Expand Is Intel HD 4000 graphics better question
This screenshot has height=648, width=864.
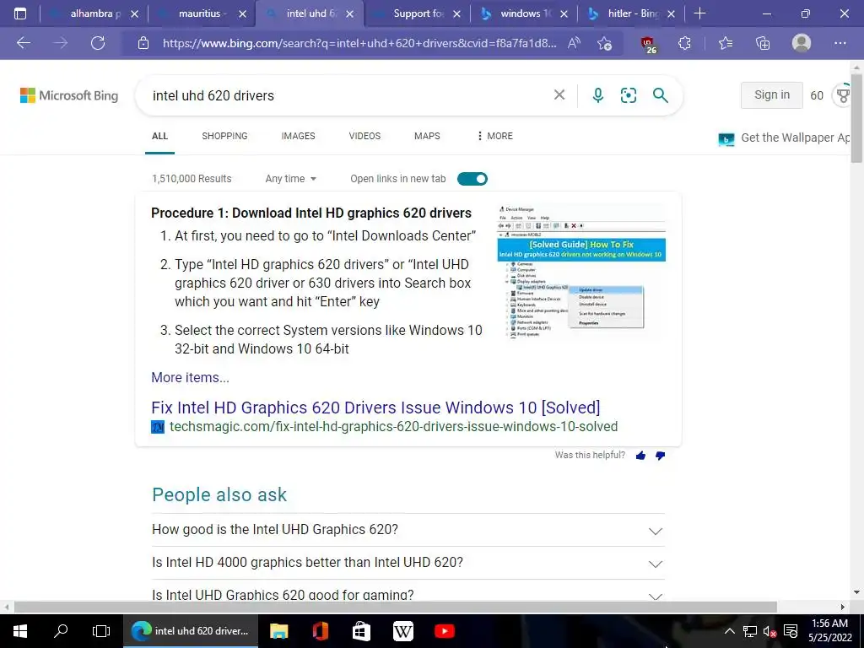pyautogui.click(x=408, y=563)
